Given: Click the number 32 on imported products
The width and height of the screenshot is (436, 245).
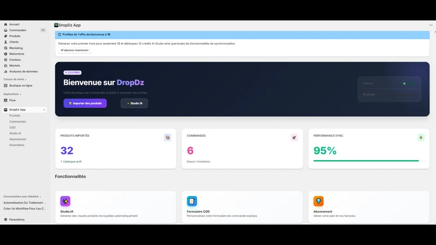Looking at the screenshot, I should coord(67,151).
